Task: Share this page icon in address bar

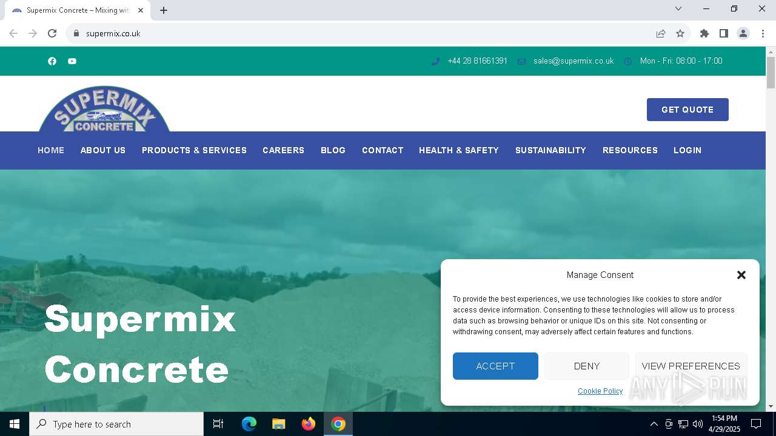Action: coord(661,33)
